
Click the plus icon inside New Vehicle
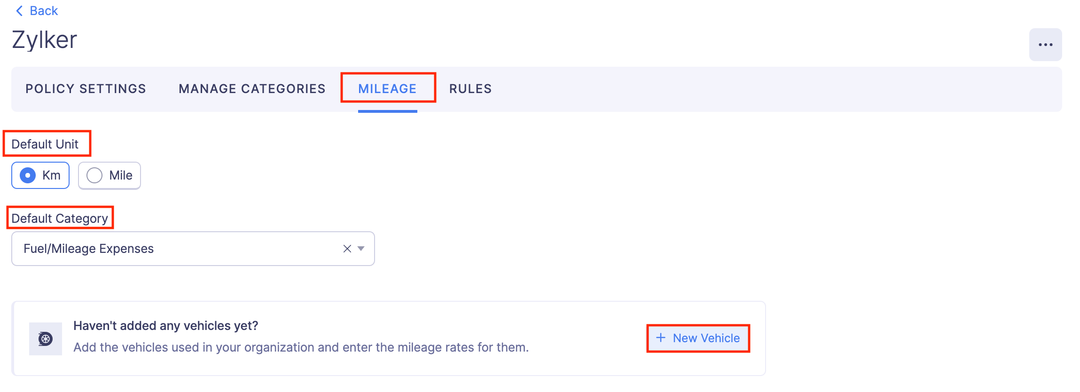coord(661,338)
